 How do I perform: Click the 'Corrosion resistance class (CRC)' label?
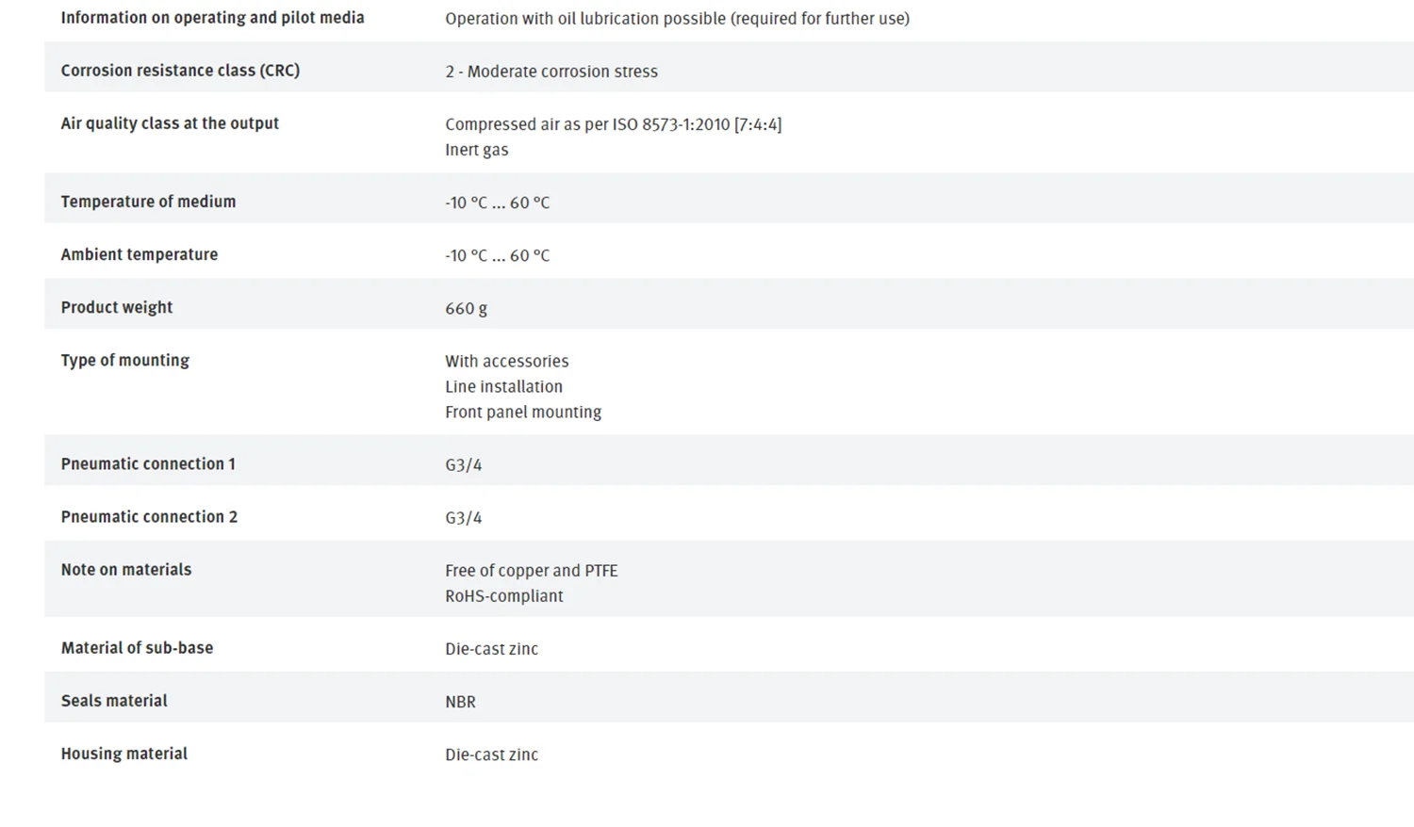click(x=180, y=71)
